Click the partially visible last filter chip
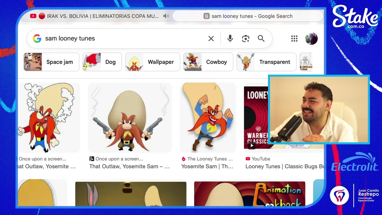The image size is (382, 215). point(306,62)
